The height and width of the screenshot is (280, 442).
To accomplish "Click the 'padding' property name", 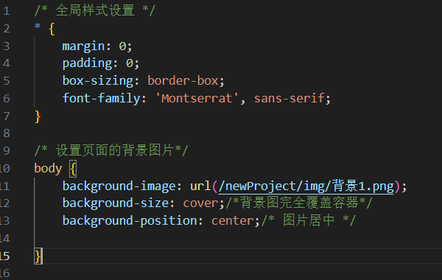I will (x=87, y=63).
